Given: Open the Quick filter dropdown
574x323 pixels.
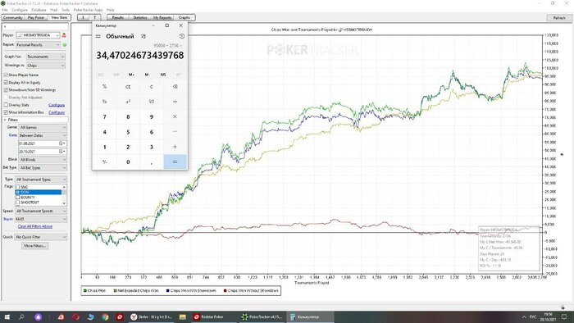Looking at the screenshot, I should pyautogui.click(x=41, y=237).
